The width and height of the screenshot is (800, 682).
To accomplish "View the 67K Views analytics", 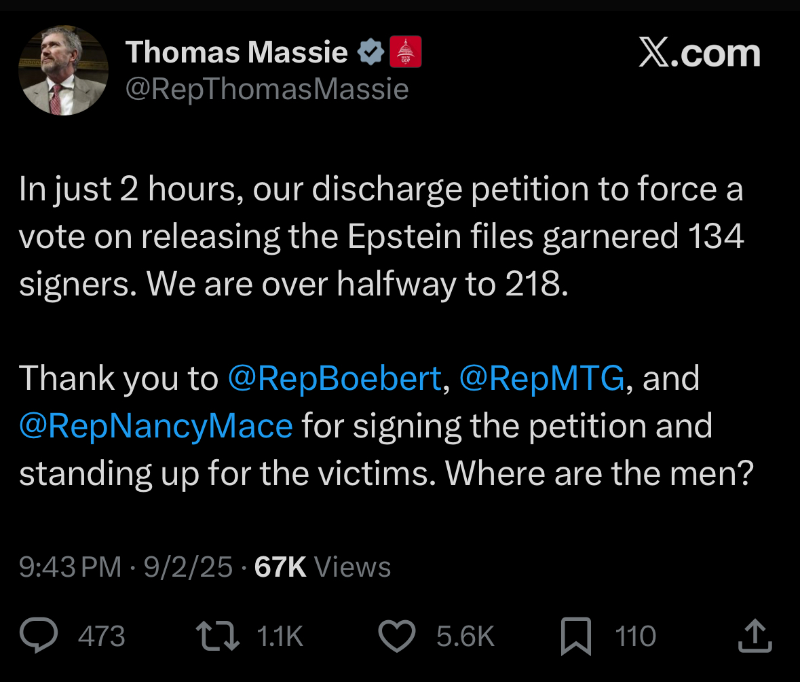I will click(x=322, y=567).
